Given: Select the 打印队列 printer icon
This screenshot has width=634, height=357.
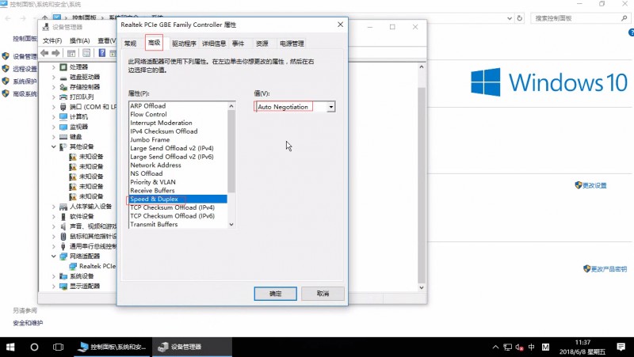Looking at the screenshot, I should pyautogui.click(x=63, y=97).
